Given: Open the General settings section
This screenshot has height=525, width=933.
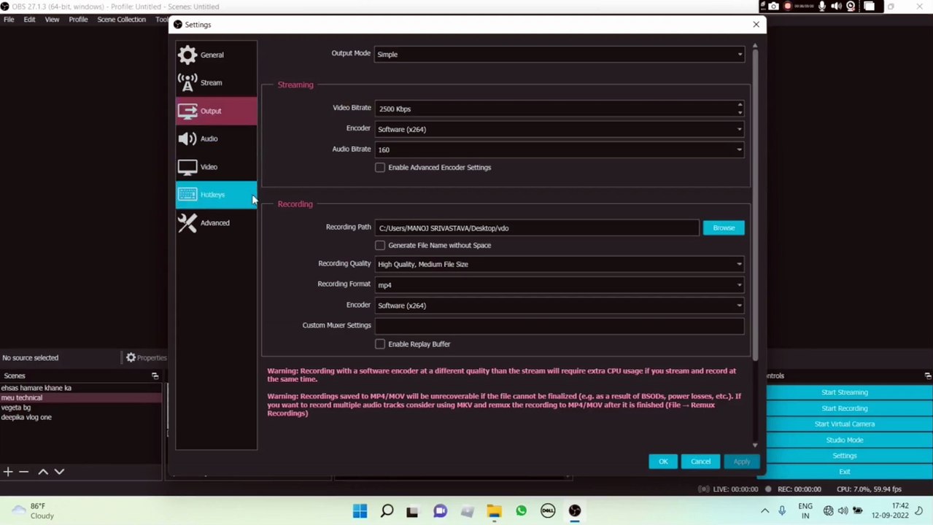Looking at the screenshot, I should (x=212, y=55).
